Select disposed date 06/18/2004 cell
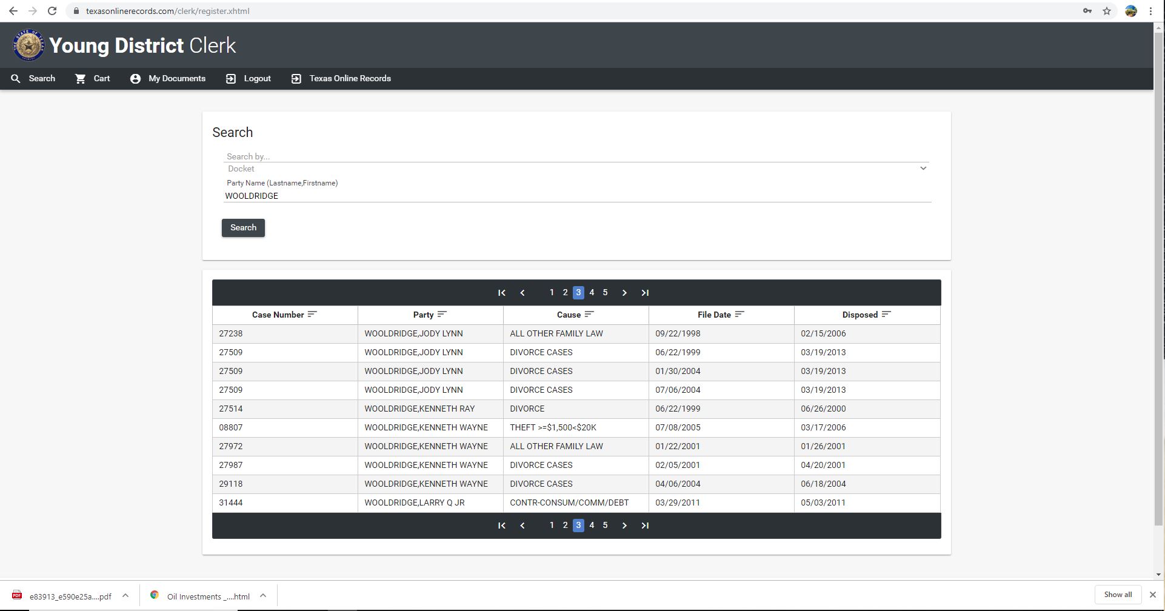1165x611 pixels. (x=867, y=484)
